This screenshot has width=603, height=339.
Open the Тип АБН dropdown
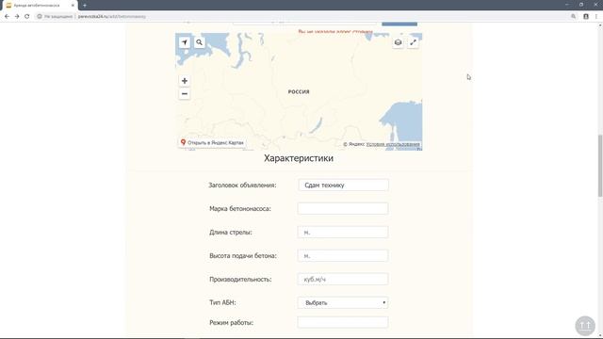(x=343, y=302)
